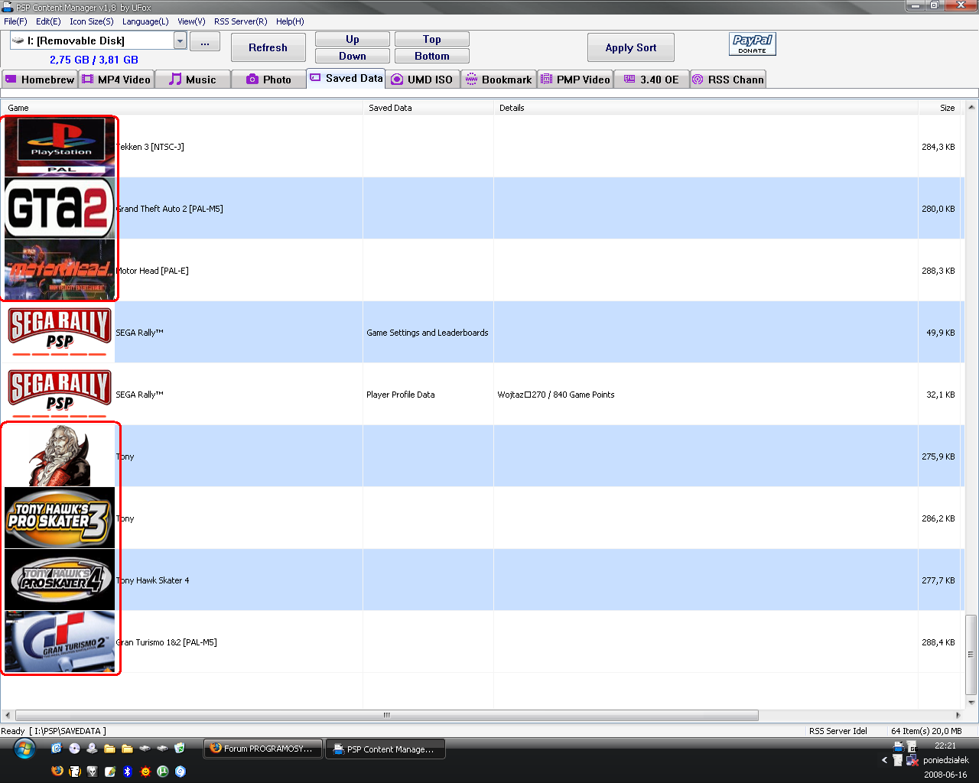Open the Icon Size menu
Screen dimensions: 979x783
pyautogui.click(x=92, y=21)
